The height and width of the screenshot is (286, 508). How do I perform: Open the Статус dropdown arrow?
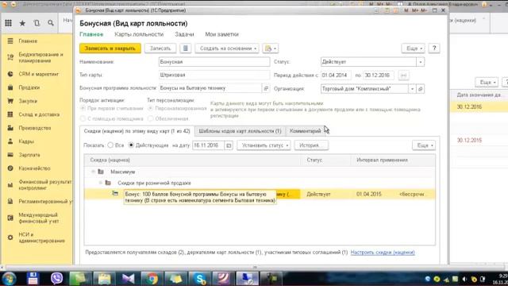click(x=421, y=62)
